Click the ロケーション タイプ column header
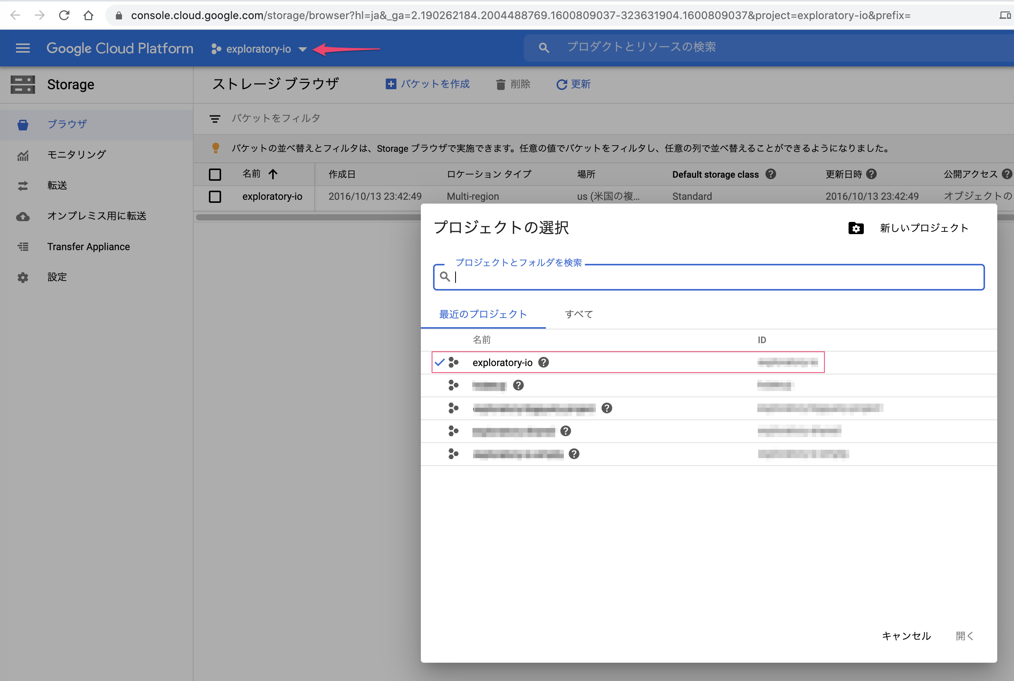Image resolution: width=1014 pixels, height=681 pixels. tap(489, 174)
